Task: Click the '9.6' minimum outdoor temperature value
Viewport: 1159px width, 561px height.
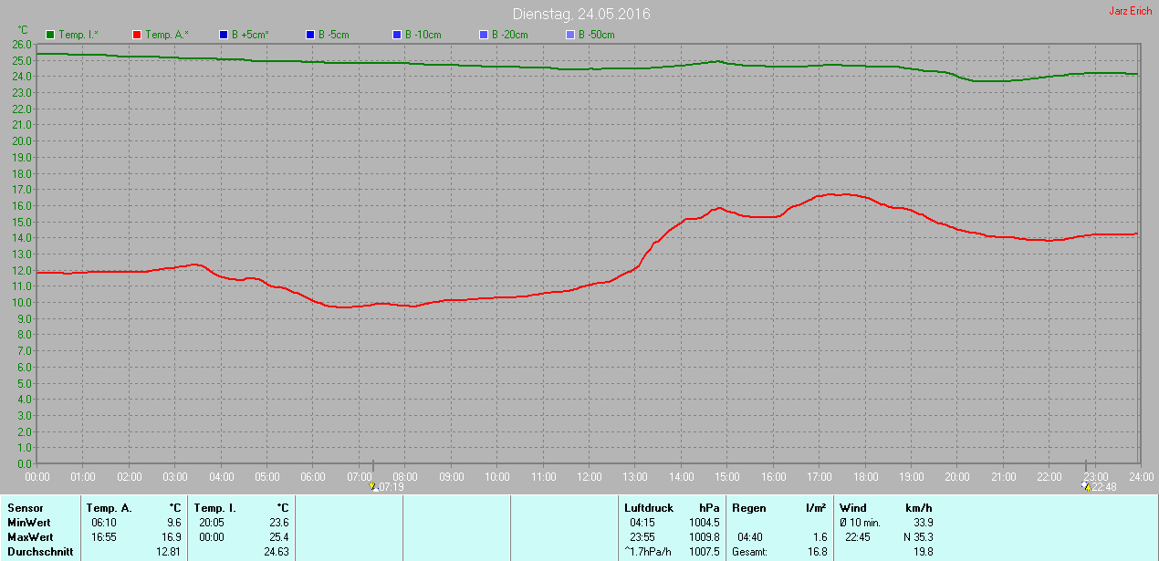Action: coord(174,523)
